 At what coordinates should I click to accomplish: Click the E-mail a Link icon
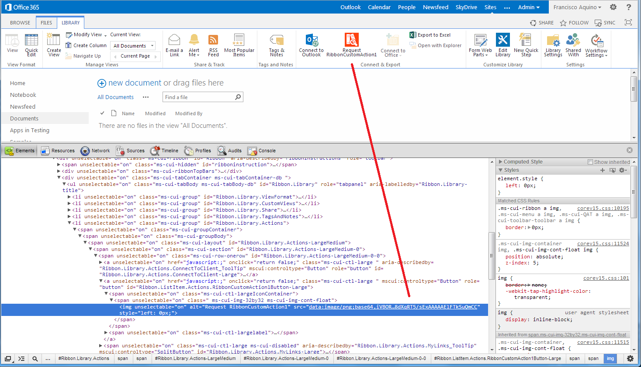tap(174, 40)
